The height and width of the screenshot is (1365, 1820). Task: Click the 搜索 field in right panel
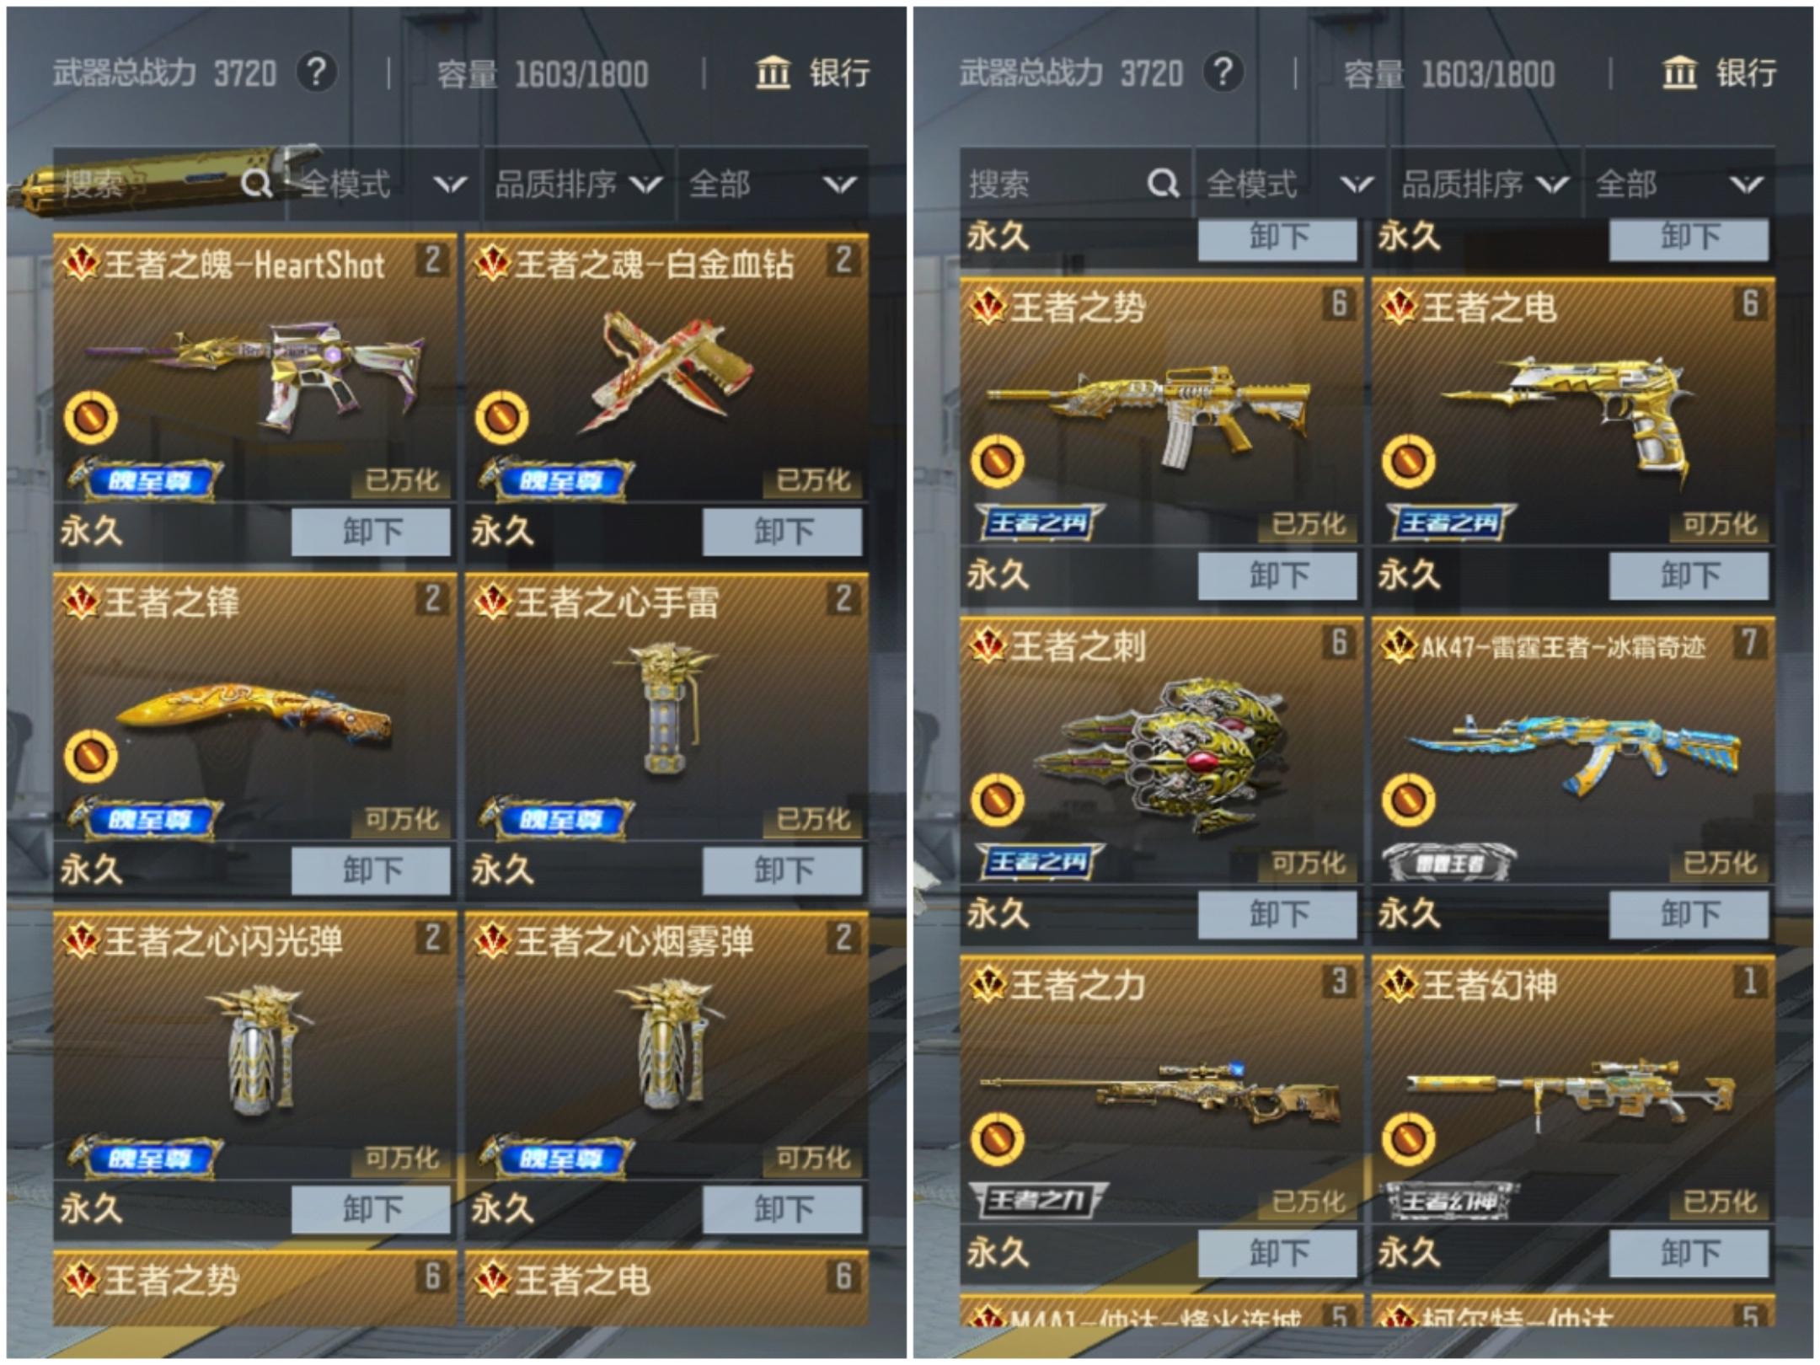pyautogui.click(x=1074, y=184)
